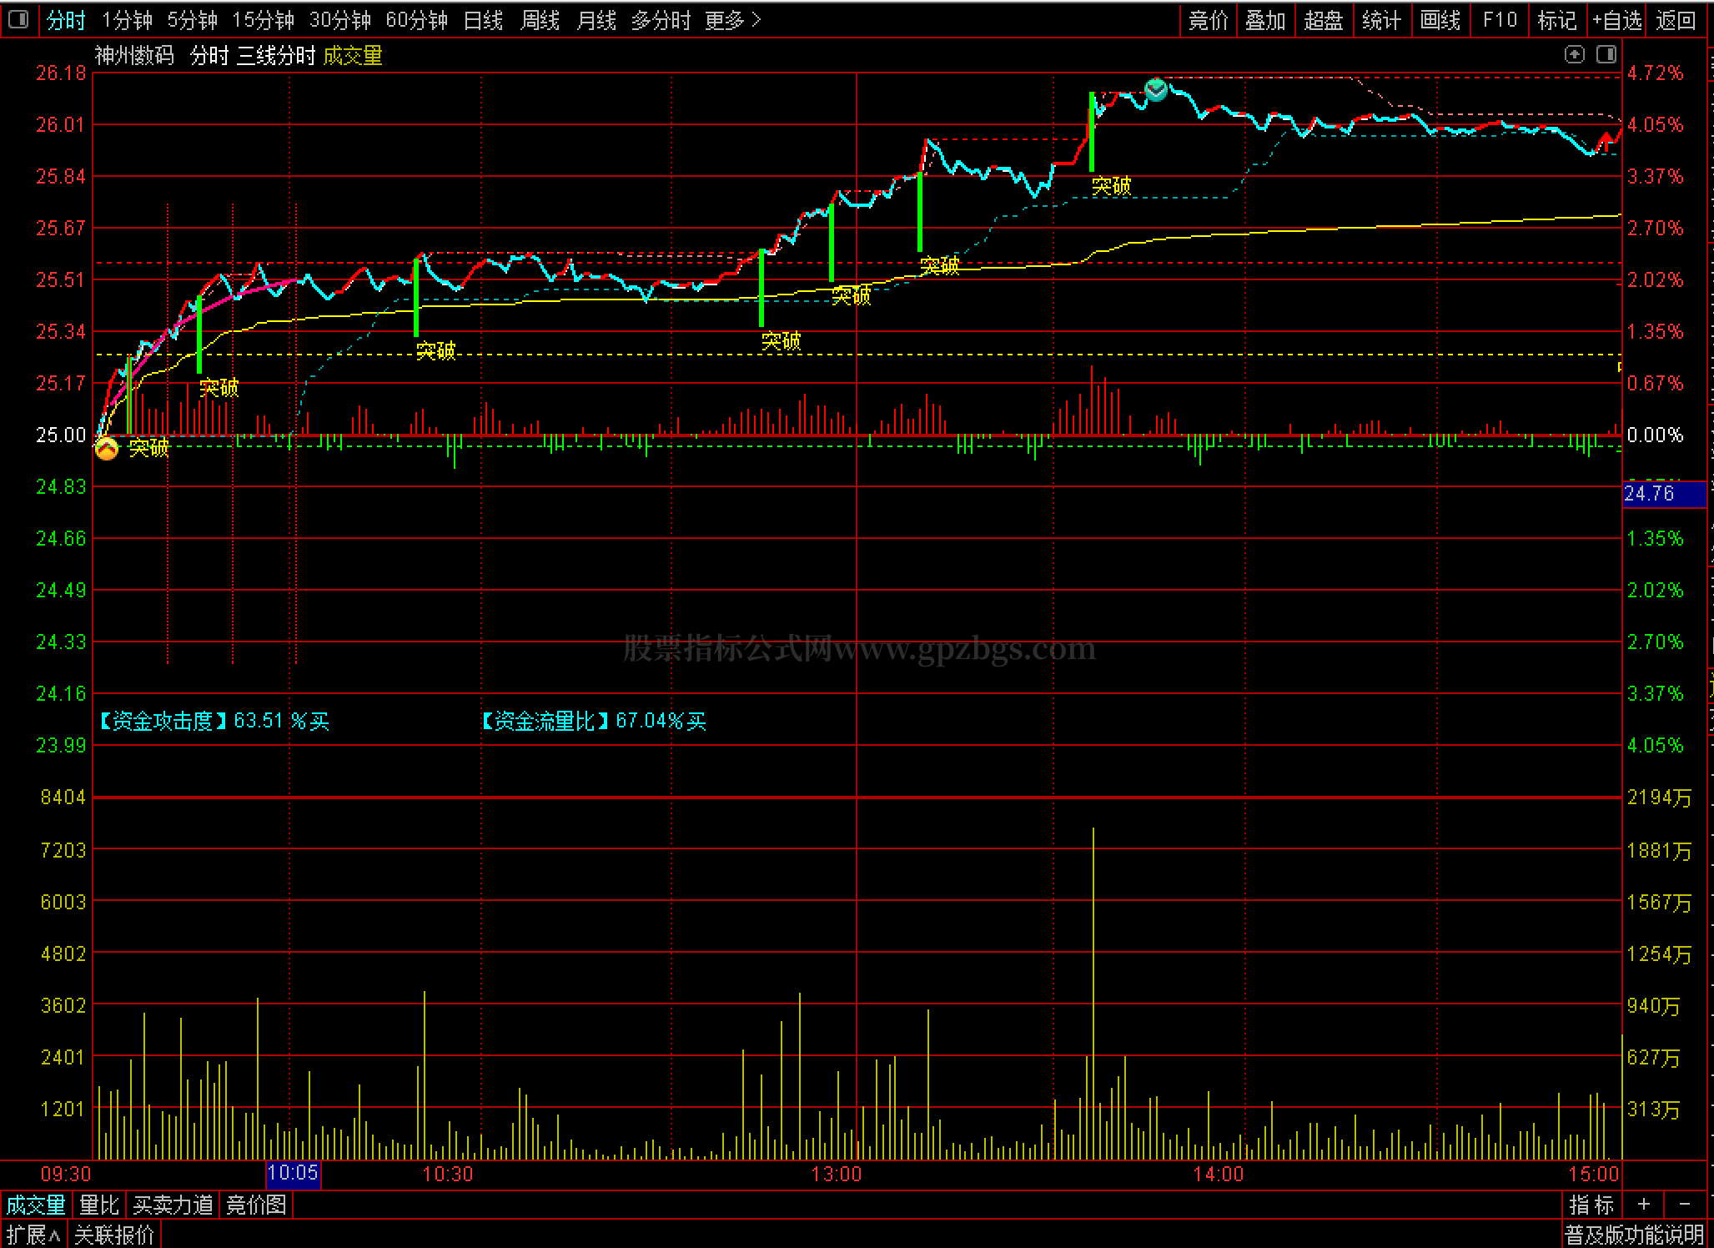Activate the 画线 drawing tool
Screen dimensions: 1714x1248
[x=1440, y=20]
